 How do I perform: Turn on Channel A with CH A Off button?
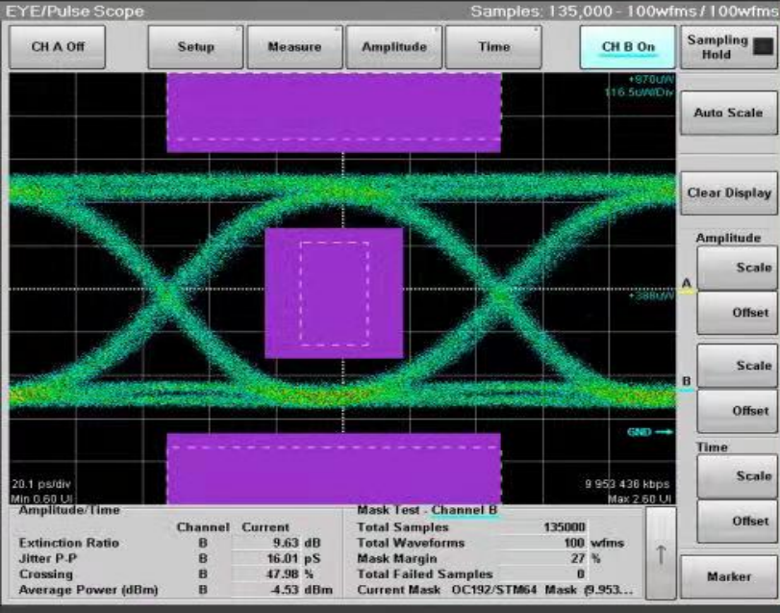[58, 47]
